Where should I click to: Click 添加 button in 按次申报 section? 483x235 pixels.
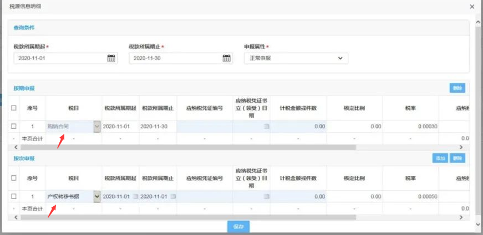440,158
